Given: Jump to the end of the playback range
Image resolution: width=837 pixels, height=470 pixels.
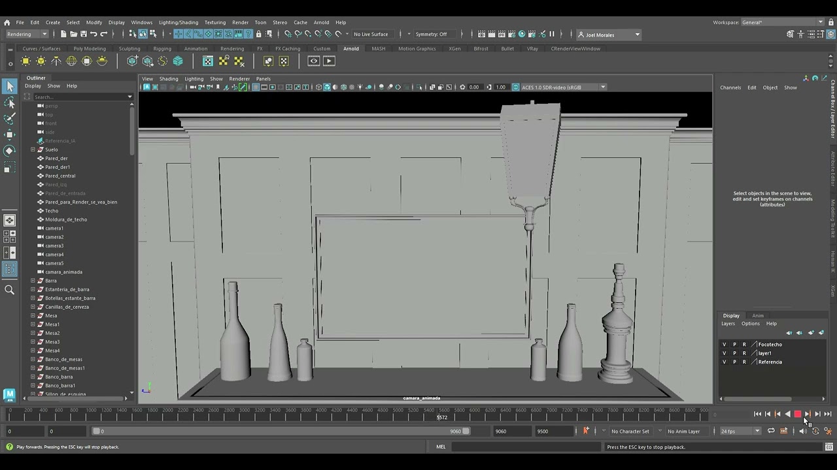Looking at the screenshot, I should click(828, 414).
